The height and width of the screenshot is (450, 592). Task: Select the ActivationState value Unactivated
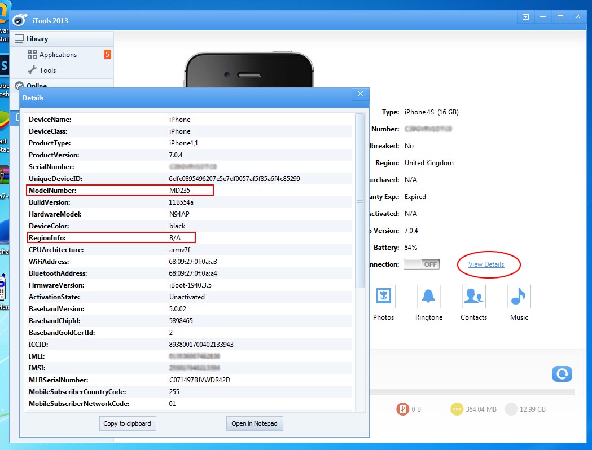click(187, 297)
